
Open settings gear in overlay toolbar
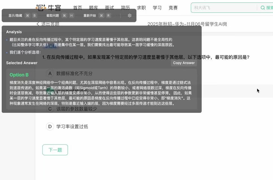point(130,16)
